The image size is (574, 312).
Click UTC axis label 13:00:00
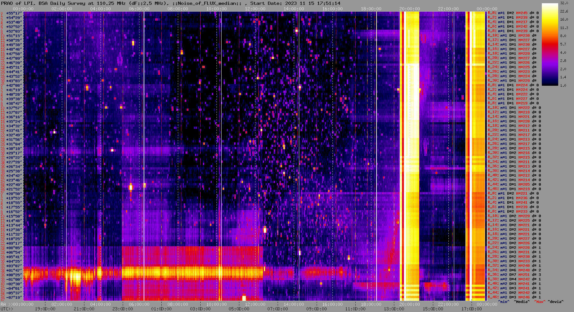click(x=394, y=309)
